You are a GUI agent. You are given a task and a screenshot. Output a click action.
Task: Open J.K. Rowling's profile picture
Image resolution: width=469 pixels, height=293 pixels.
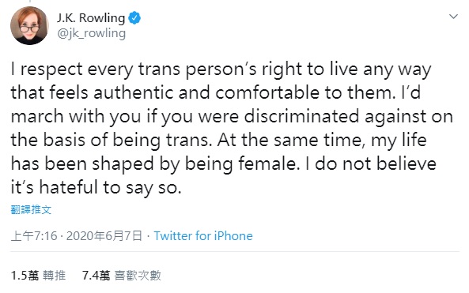coord(29,25)
